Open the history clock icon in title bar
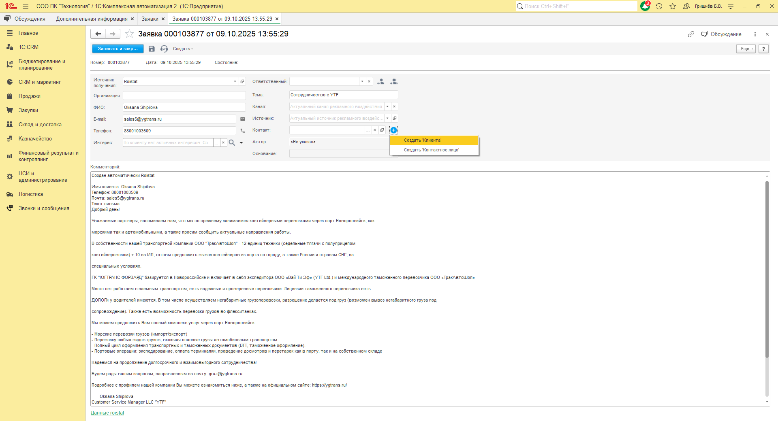The height and width of the screenshot is (421, 778). [659, 6]
